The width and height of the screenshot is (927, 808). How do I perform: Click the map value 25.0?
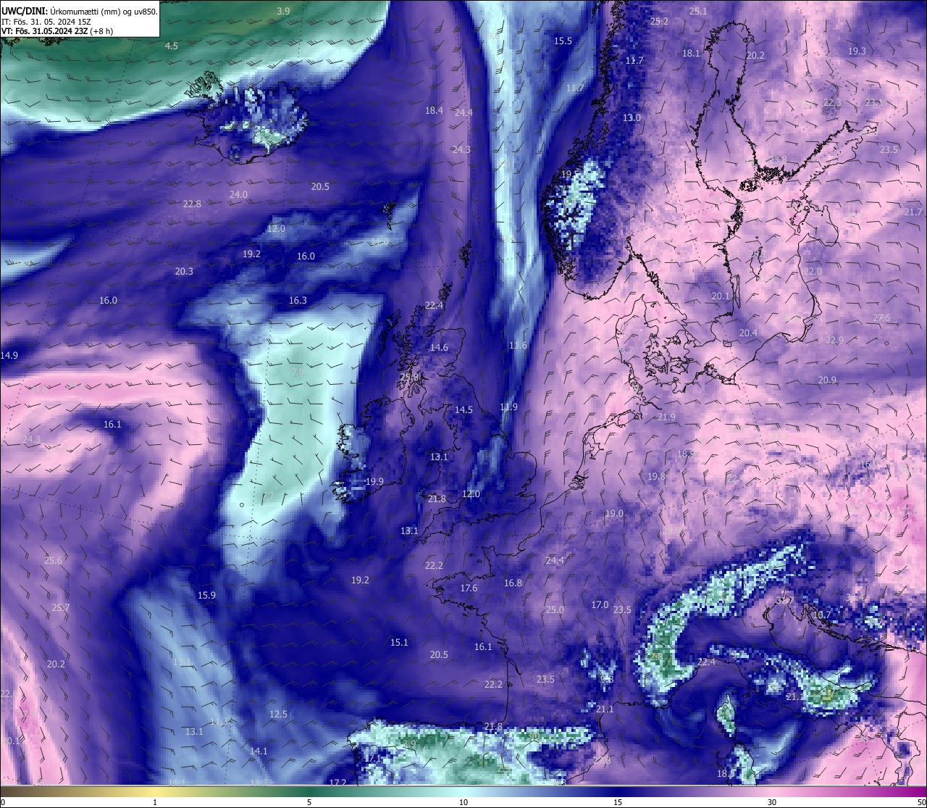[x=555, y=610]
